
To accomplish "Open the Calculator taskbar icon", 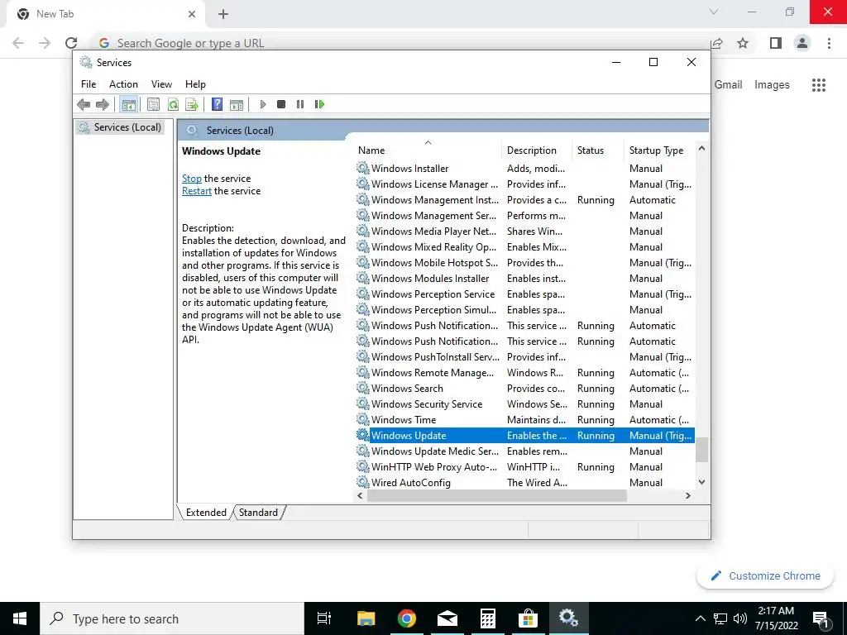I will pos(488,618).
